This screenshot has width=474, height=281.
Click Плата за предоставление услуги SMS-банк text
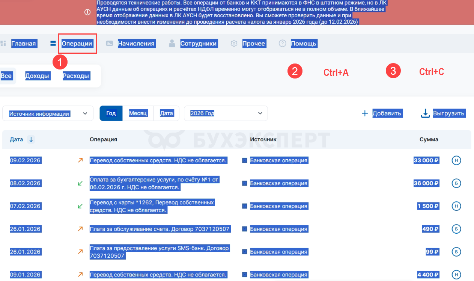coord(160,252)
